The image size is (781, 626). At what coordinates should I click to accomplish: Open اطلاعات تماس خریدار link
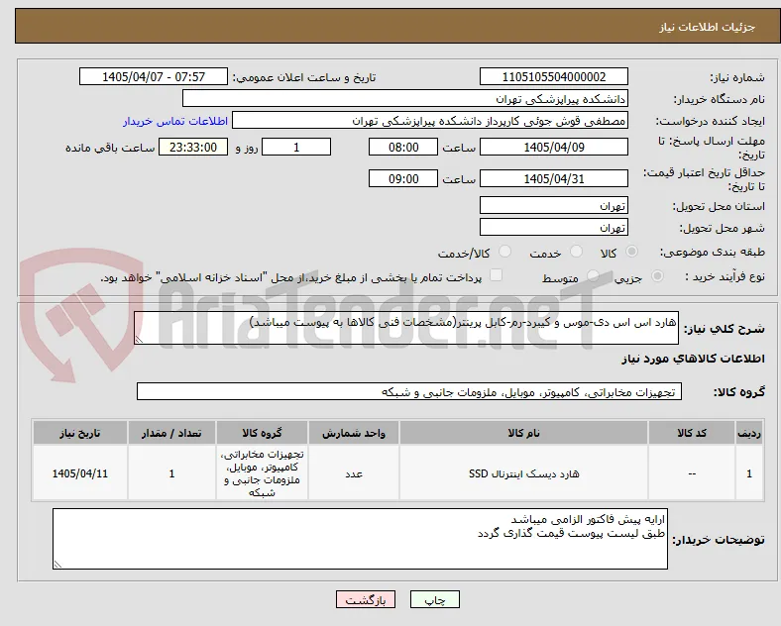click(175, 121)
